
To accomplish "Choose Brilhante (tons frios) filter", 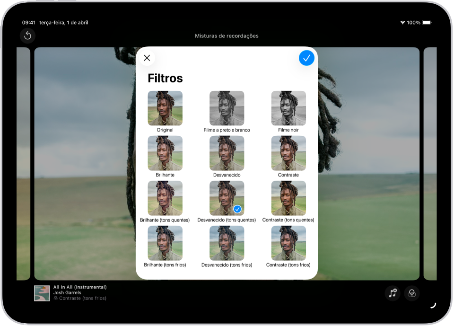I will 165,243.
